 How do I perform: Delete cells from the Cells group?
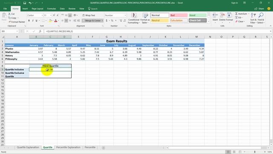[x=222, y=18]
